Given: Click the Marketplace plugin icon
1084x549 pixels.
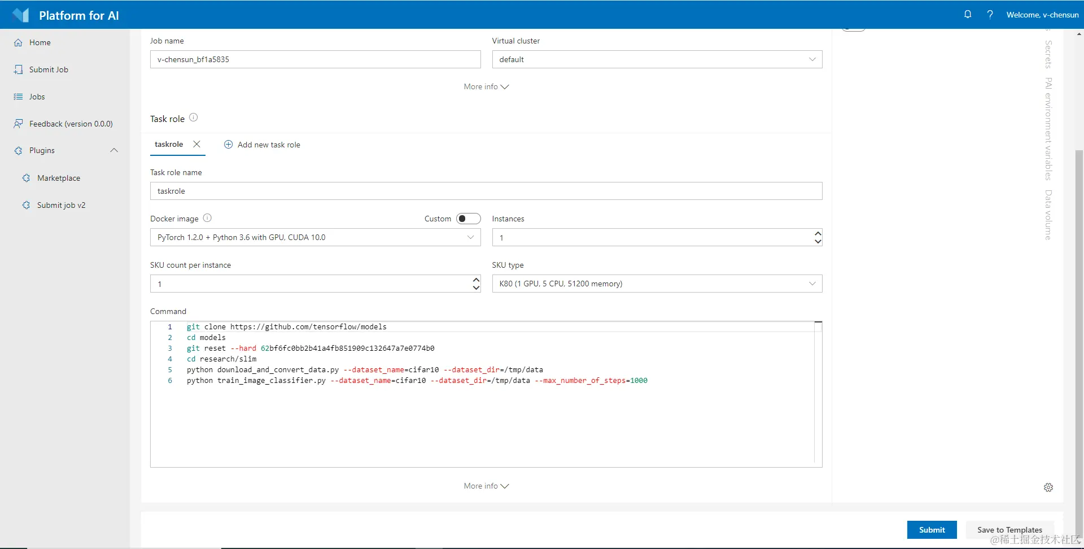Looking at the screenshot, I should coord(26,178).
